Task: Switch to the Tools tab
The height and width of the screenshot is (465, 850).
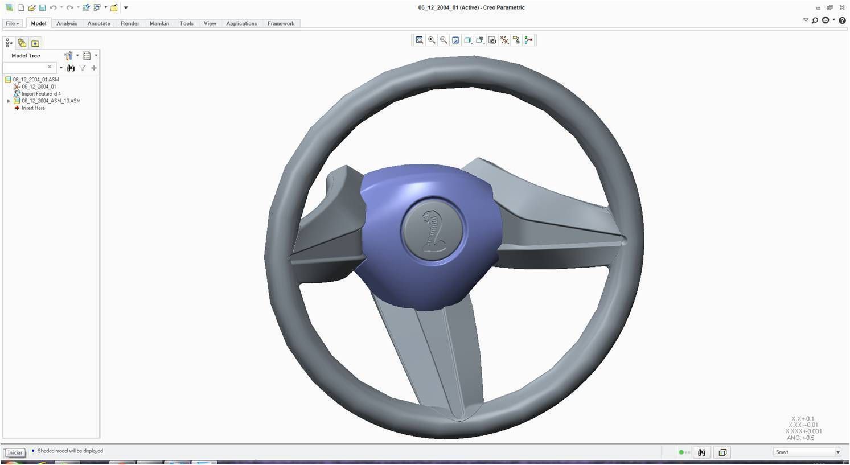Action: point(186,23)
